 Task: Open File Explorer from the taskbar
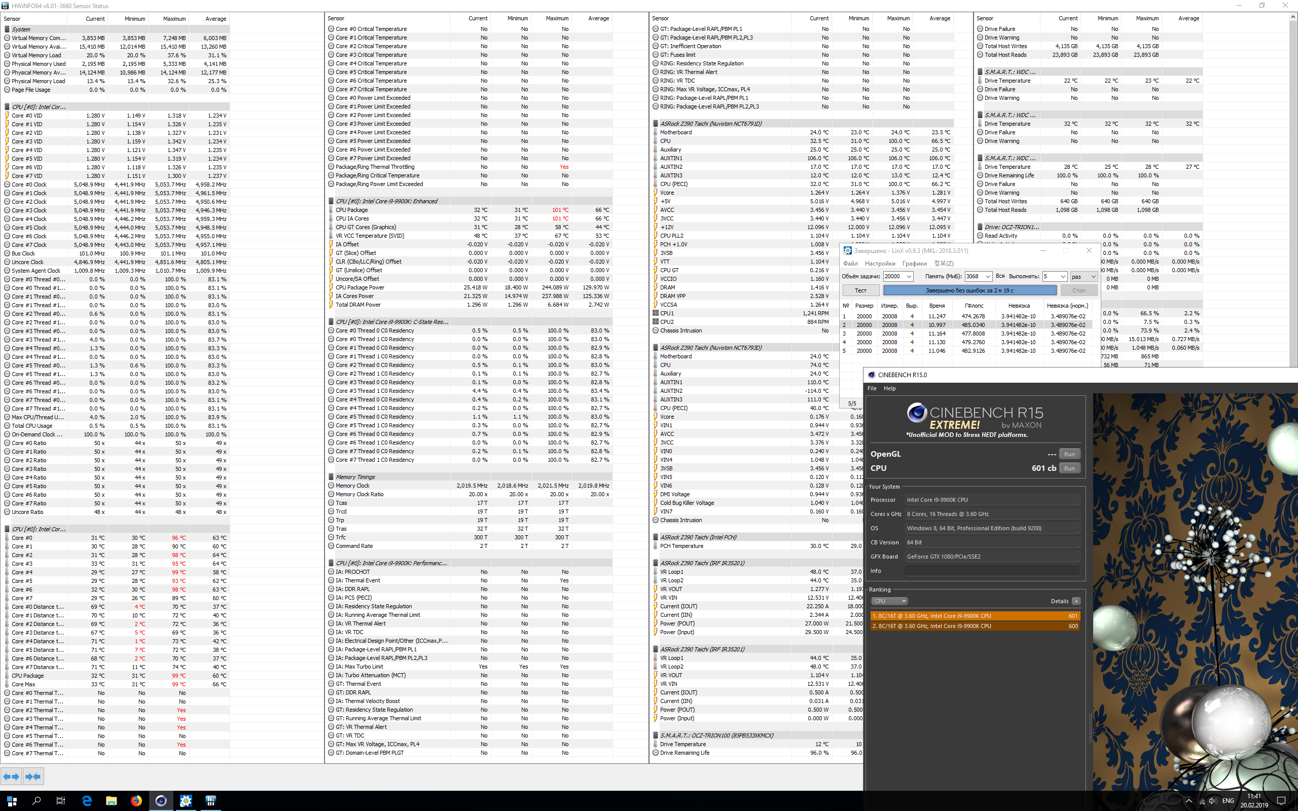(x=111, y=801)
